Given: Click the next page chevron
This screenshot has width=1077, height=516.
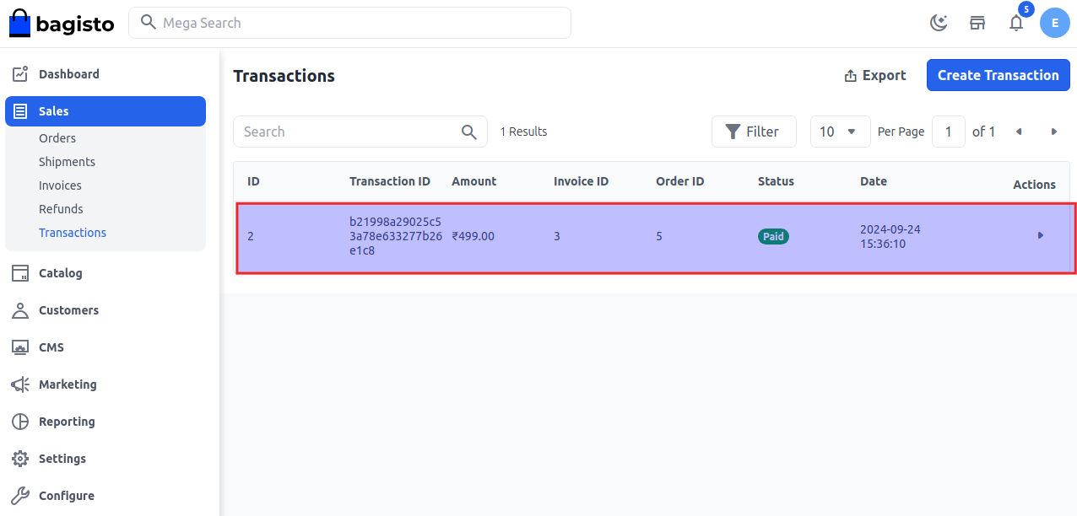Looking at the screenshot, I should 1053,131.
